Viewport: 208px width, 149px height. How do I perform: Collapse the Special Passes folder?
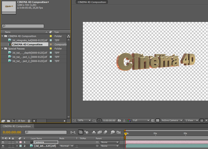2,48
